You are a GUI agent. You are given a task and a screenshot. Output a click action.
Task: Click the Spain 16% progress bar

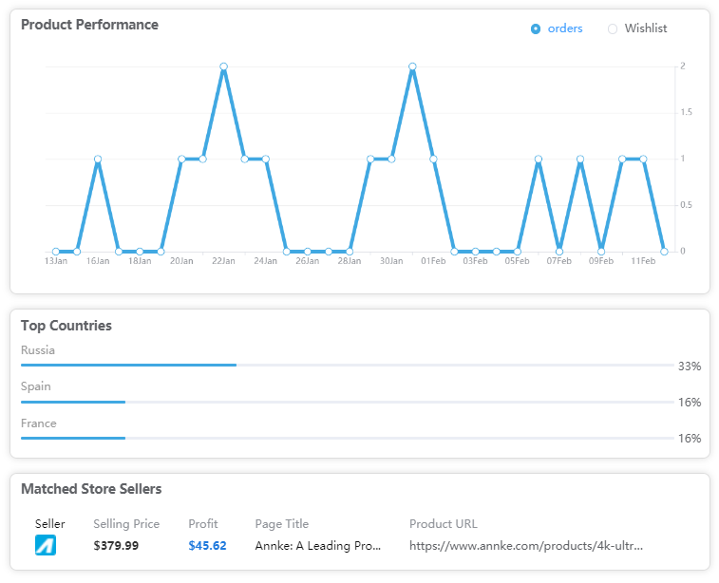click(347, 402)
